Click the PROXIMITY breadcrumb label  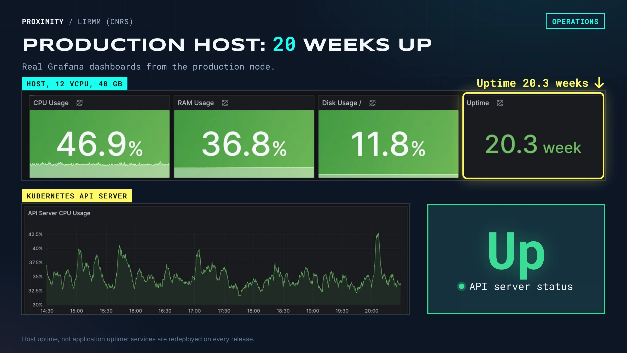[43, 22]
